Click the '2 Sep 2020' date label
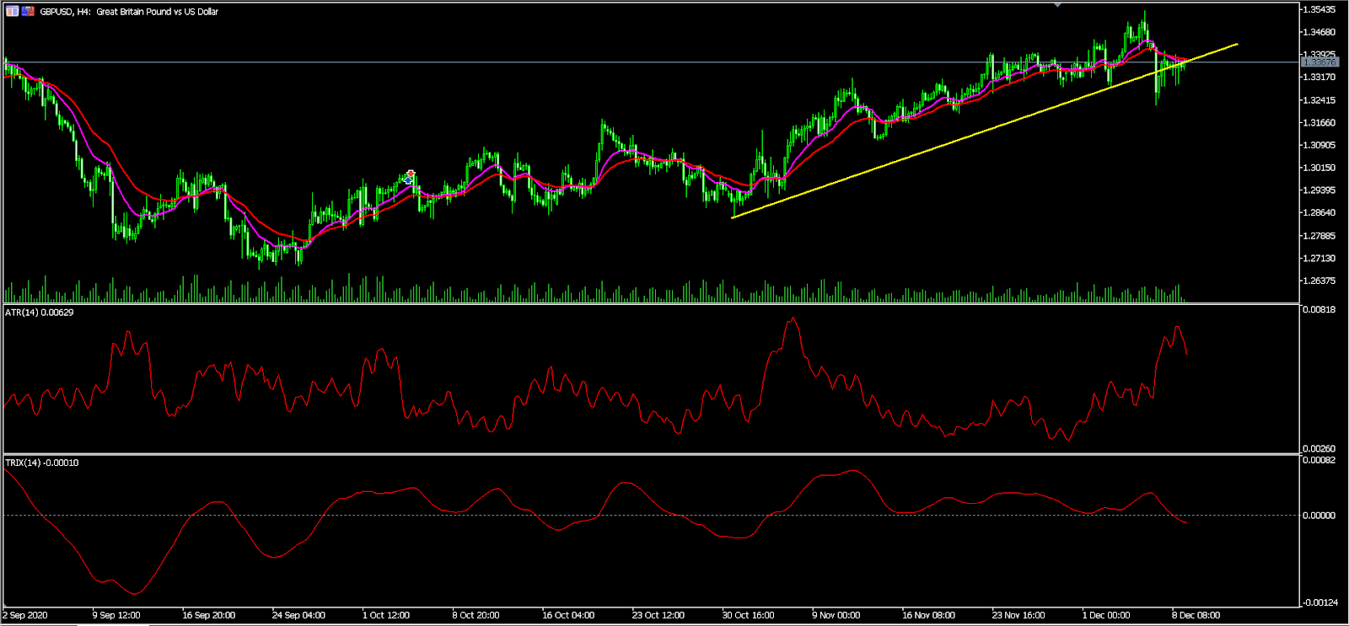This screenshot has width=1349, height=626. click(25, 615)
